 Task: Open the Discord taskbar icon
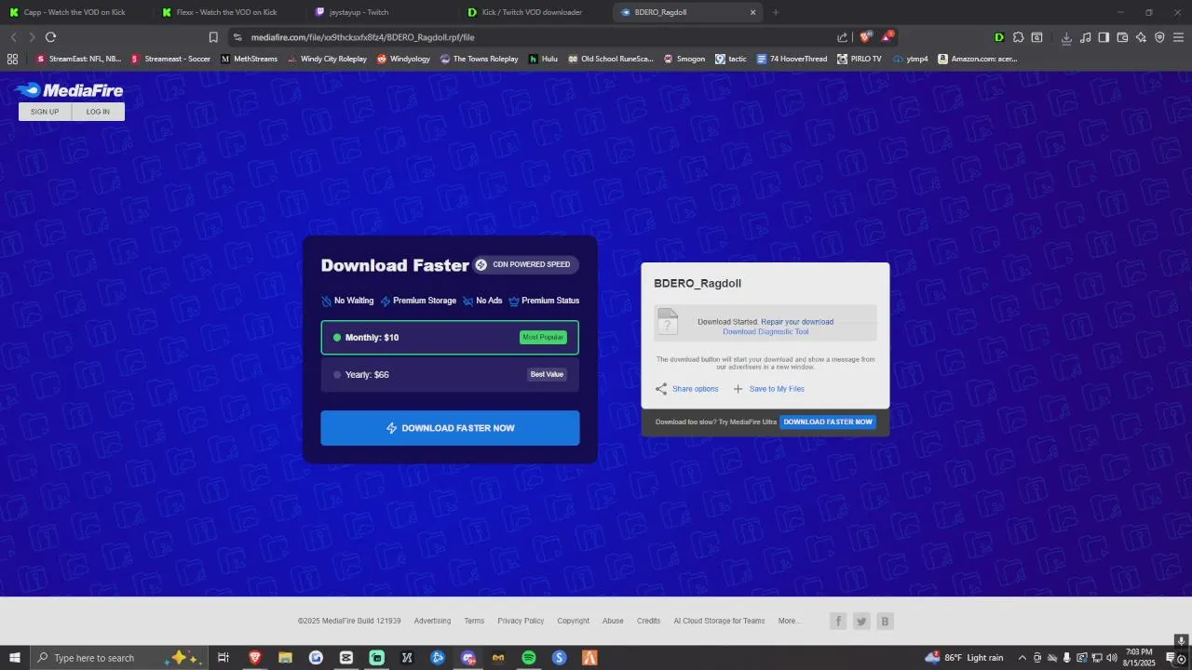point(468,658)
